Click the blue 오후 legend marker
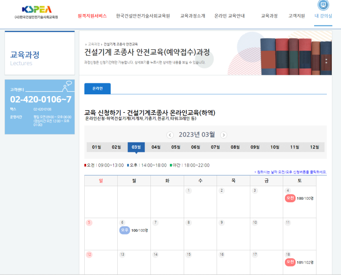Viewport: 341px width, 275px height. coord(128,165)
